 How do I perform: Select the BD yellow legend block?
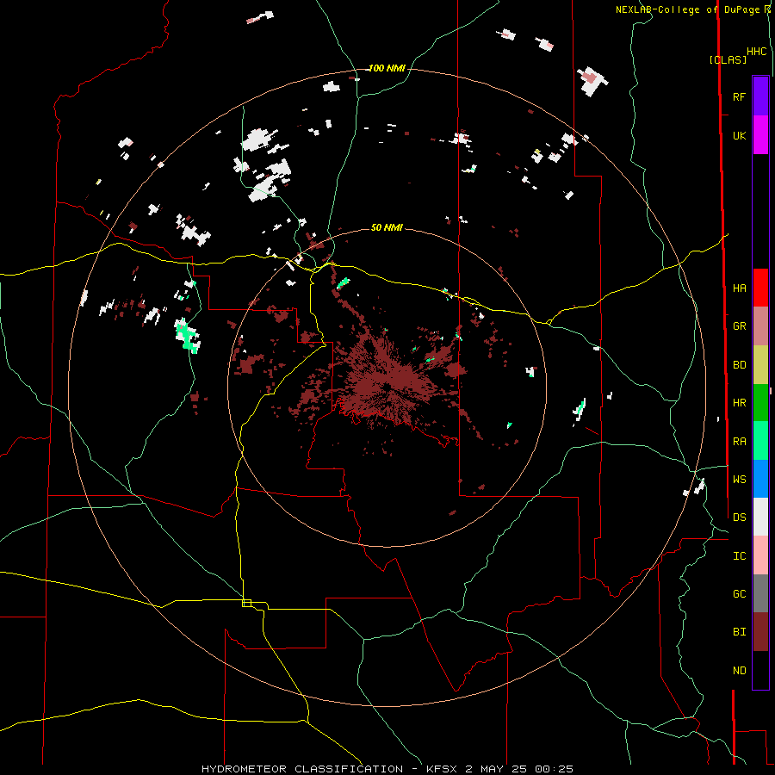pyautogui.click(x=760, y=365)
